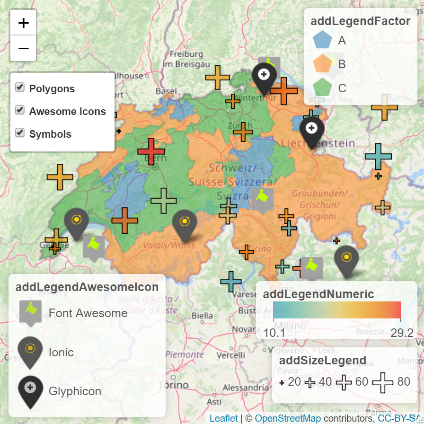Click the zoom in plus button
The image size is (424, 424).
[23, 23]
